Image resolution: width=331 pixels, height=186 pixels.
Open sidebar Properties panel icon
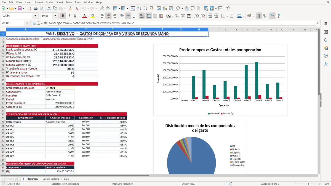click(x=326, y=32)
